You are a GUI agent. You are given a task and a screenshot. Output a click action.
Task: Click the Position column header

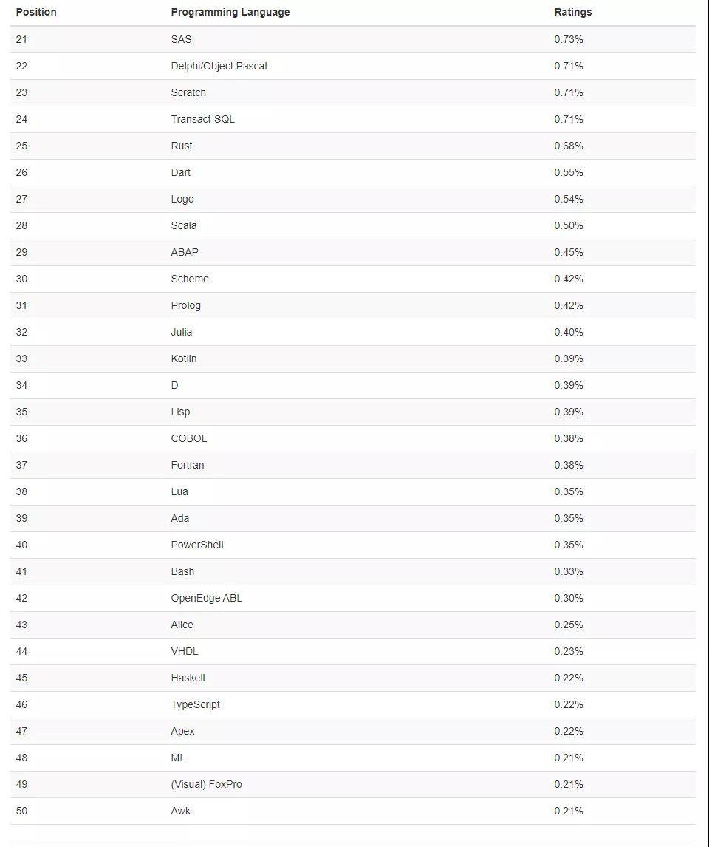tap(36, 12)
